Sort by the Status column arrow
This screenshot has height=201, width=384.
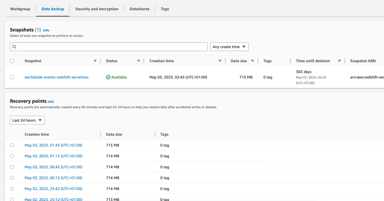[138, 61]
